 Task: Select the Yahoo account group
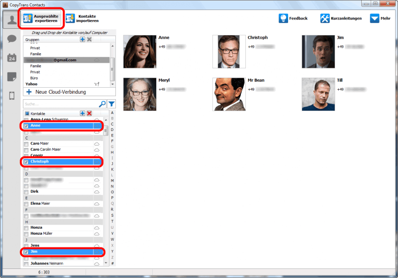coord(67,84)
